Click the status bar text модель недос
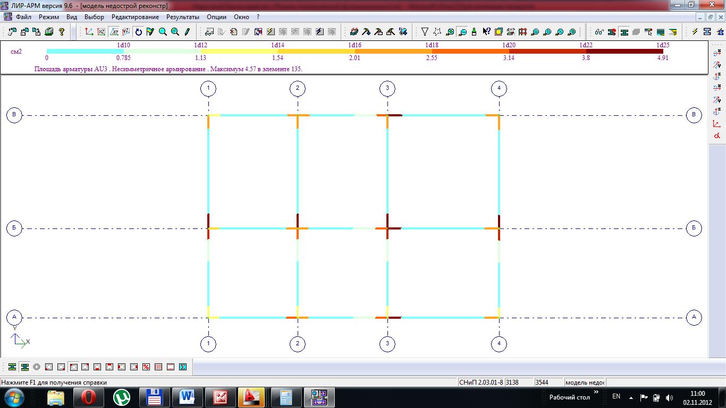The height and width of the screenshot is (408, 726). pos(585,382)
